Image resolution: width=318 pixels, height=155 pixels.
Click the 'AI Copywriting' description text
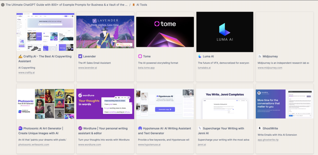tap(27, 68)
